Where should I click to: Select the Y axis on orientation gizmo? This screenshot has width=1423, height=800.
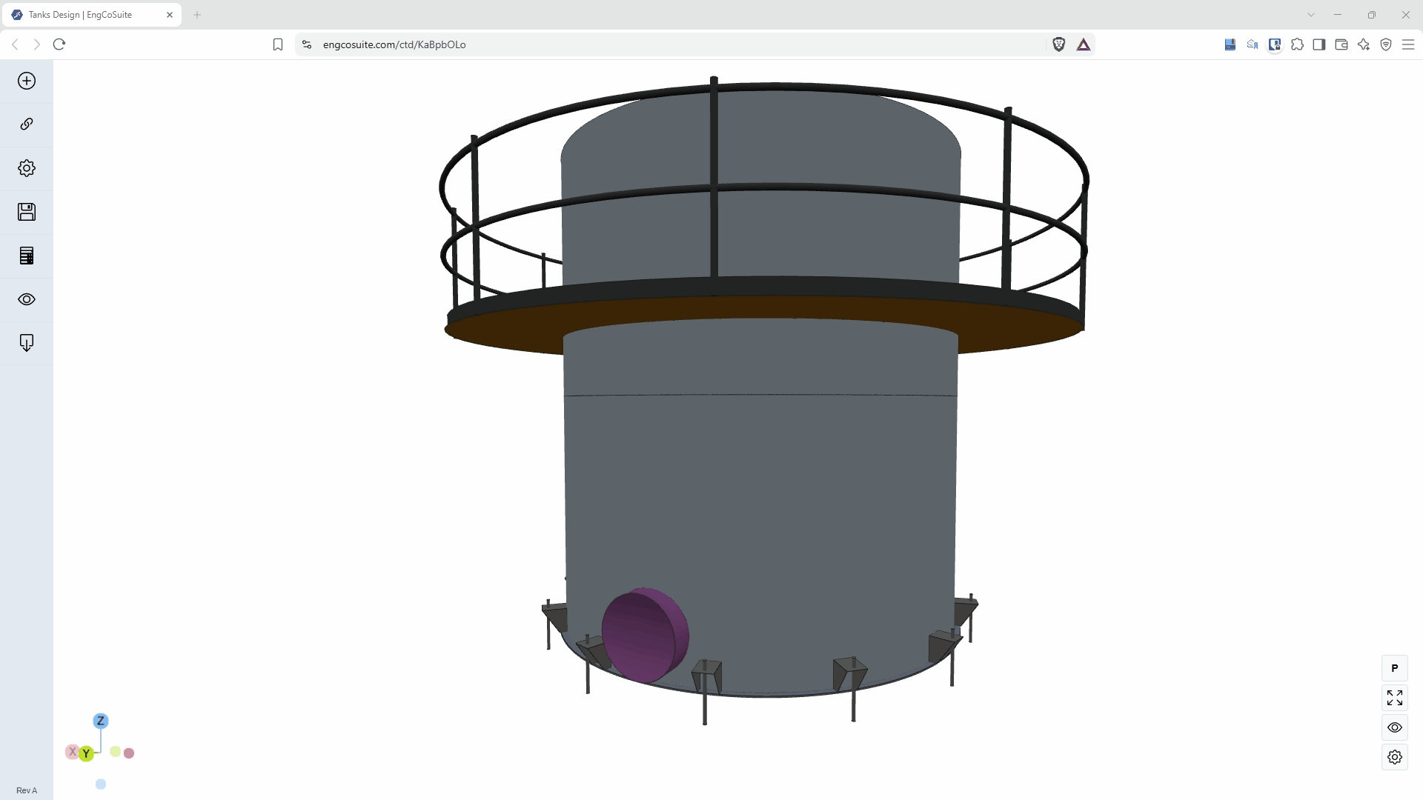[86, 753]
